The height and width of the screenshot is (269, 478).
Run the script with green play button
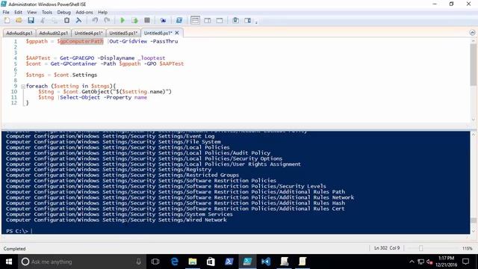tap(122, 20)
